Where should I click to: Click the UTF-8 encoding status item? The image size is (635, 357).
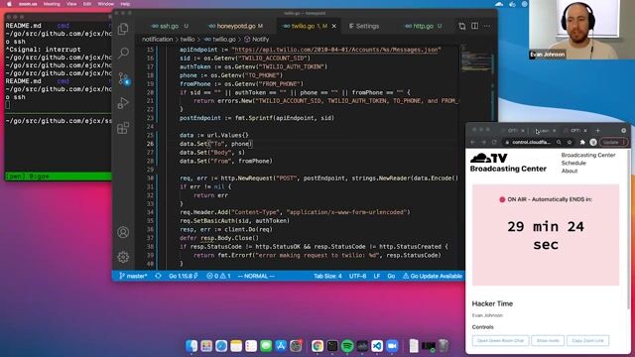pos(357,276)
